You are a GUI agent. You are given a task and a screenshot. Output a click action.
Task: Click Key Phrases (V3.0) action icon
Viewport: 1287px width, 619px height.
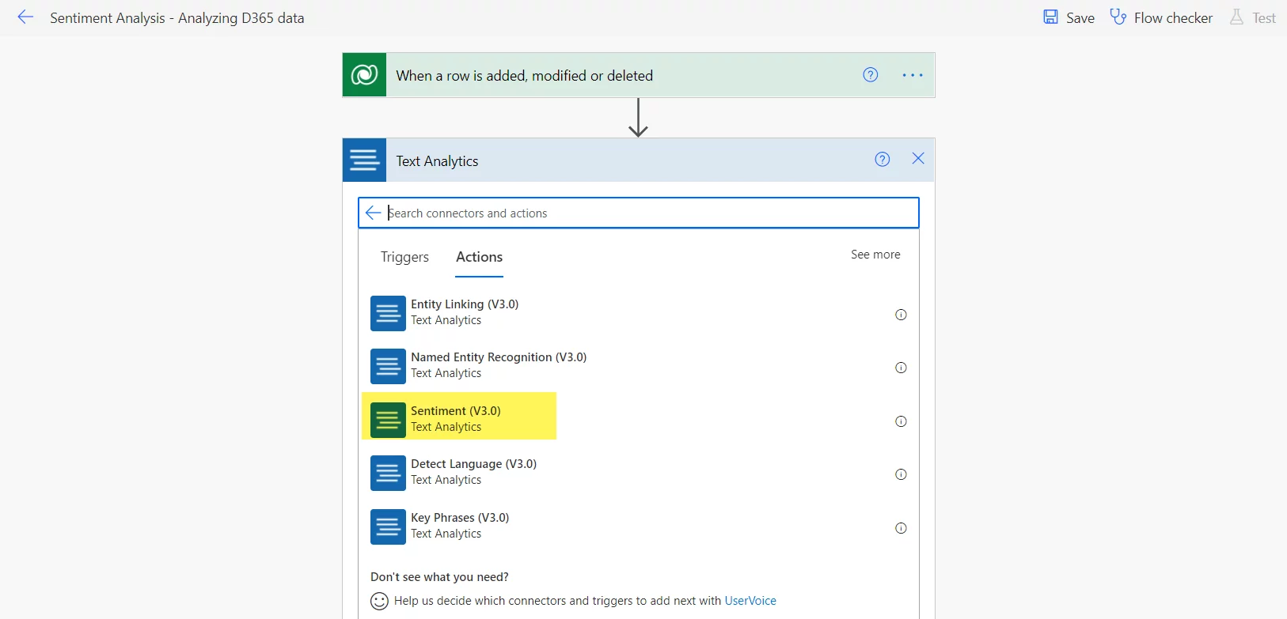coord(388,527)
